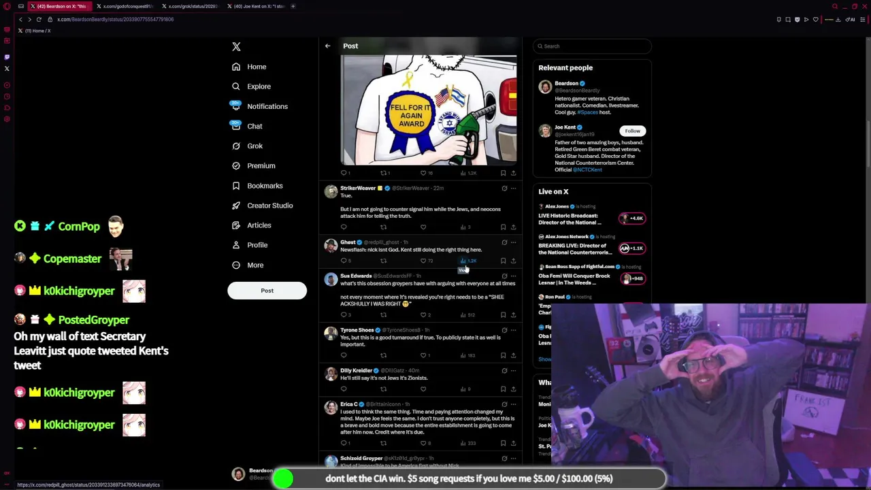
Task: Open the Sus Edwards profile avatar
Action: click(331, 279)
